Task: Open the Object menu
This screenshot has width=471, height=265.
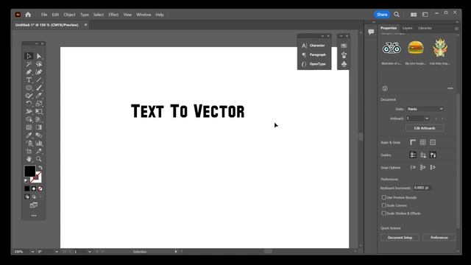Action: click(x=69, y=15)
